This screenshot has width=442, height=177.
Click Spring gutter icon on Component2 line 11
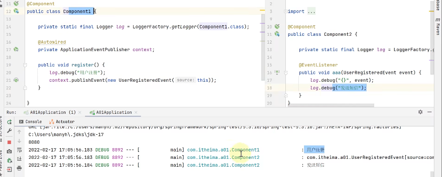(277, 34)
